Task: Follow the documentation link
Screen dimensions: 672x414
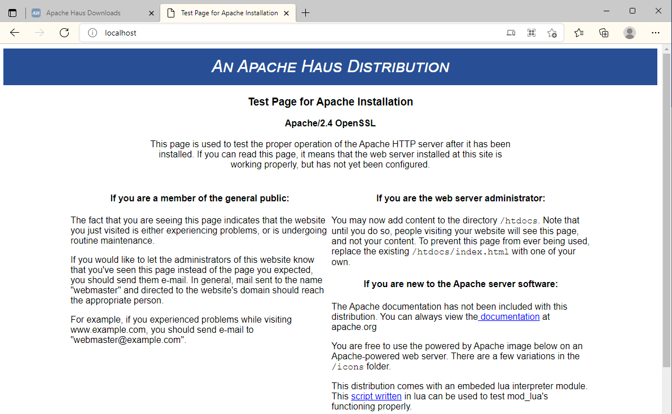Action: (x=510, y=317)
